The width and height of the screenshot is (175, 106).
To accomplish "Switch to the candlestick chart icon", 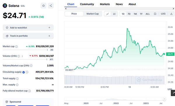I will click(x=114, y=14).
